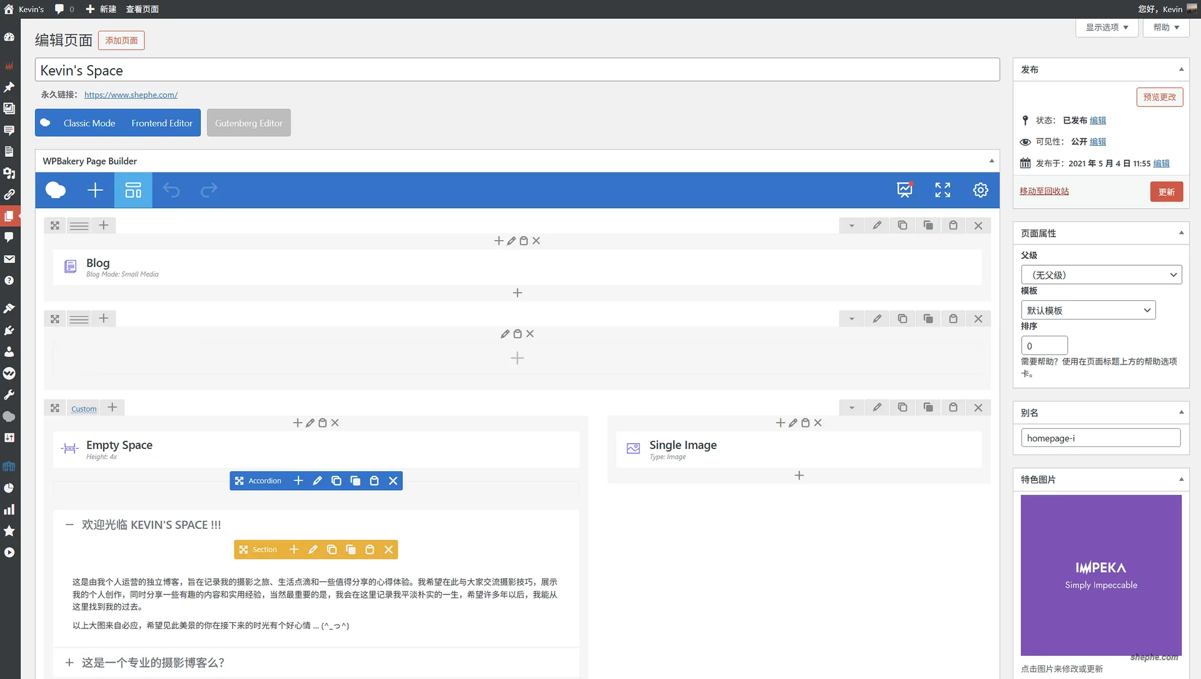The width and height of the screenshot is (1201, 679).
Task: Open the 显示选项 screen options menu
Action: coord(1106,27)
